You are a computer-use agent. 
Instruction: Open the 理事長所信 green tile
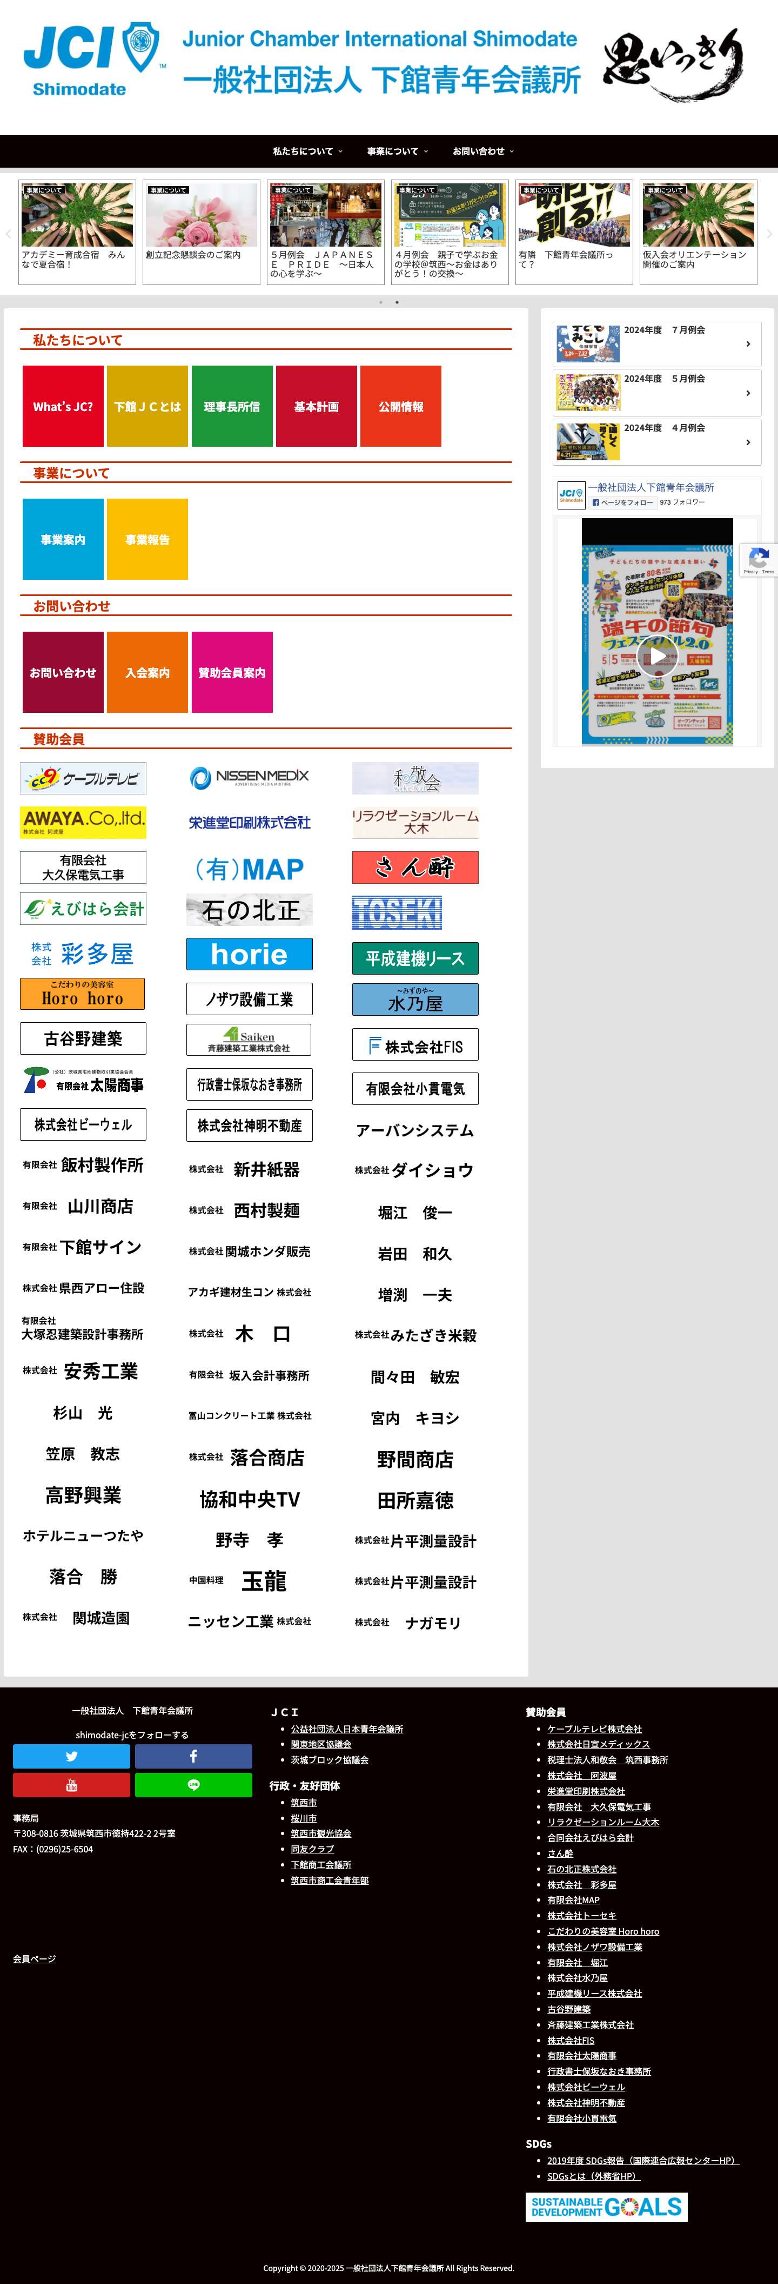point(232,406)
